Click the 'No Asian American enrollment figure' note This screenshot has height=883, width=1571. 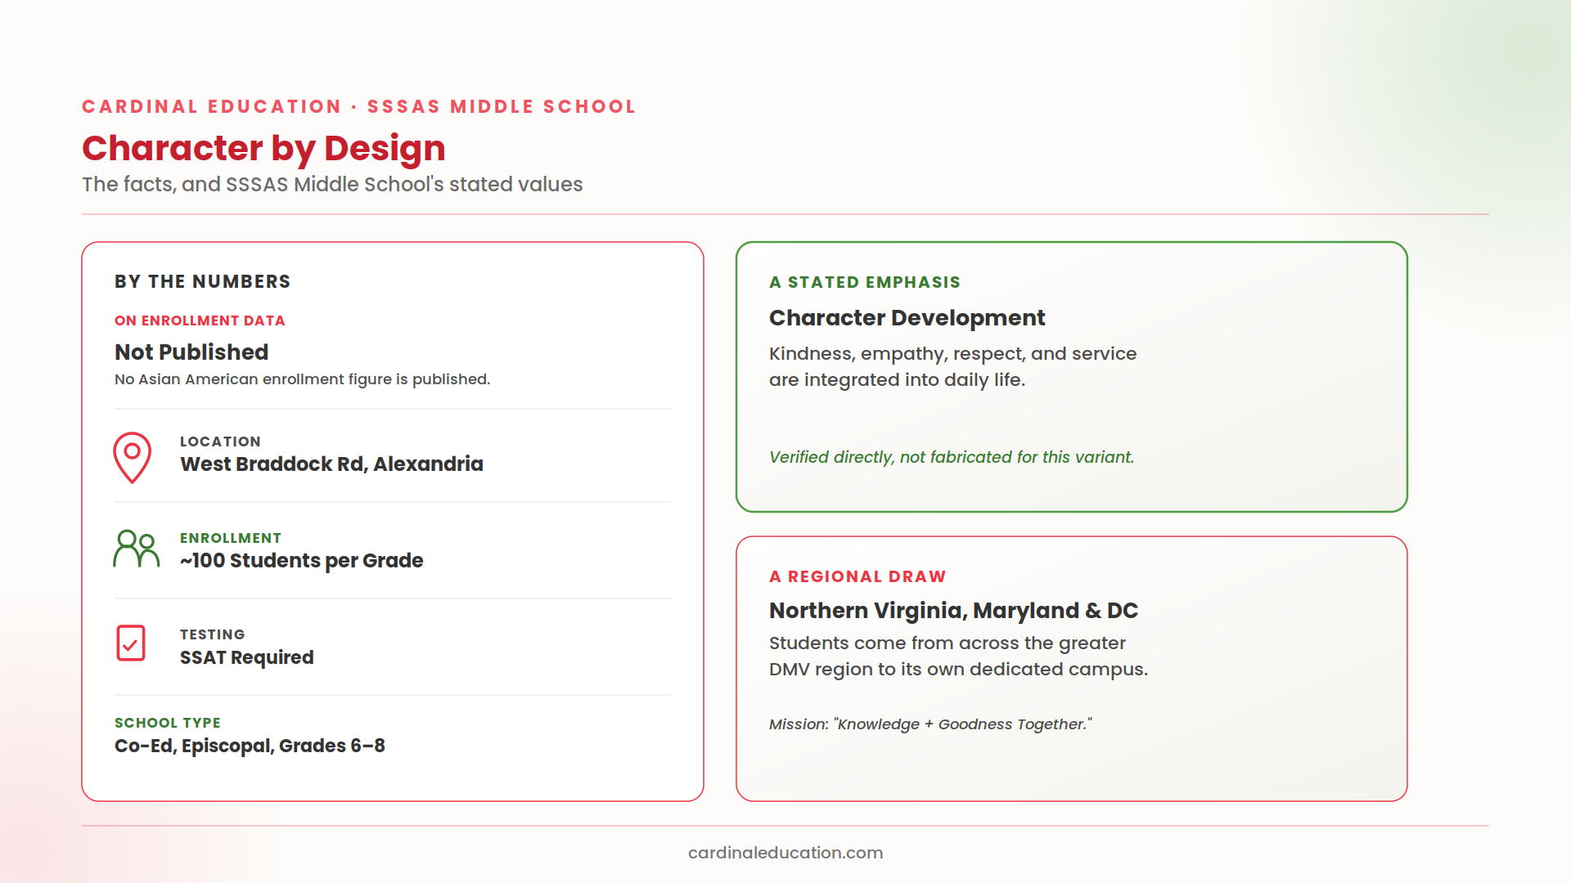(302, 379)
